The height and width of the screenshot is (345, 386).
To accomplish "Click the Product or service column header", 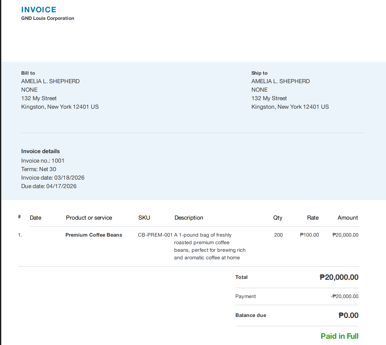I will pos(89,218).
